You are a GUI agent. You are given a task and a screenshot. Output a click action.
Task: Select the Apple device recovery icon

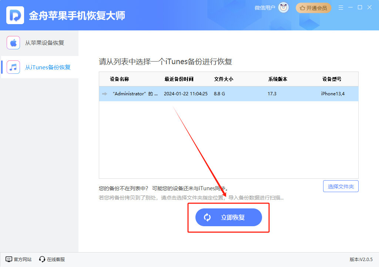13,43
